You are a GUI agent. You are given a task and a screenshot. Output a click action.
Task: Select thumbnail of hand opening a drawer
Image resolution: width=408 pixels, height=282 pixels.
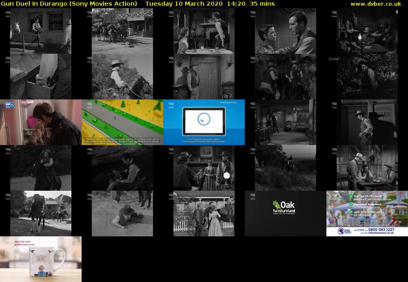click(x=40, y=77)
